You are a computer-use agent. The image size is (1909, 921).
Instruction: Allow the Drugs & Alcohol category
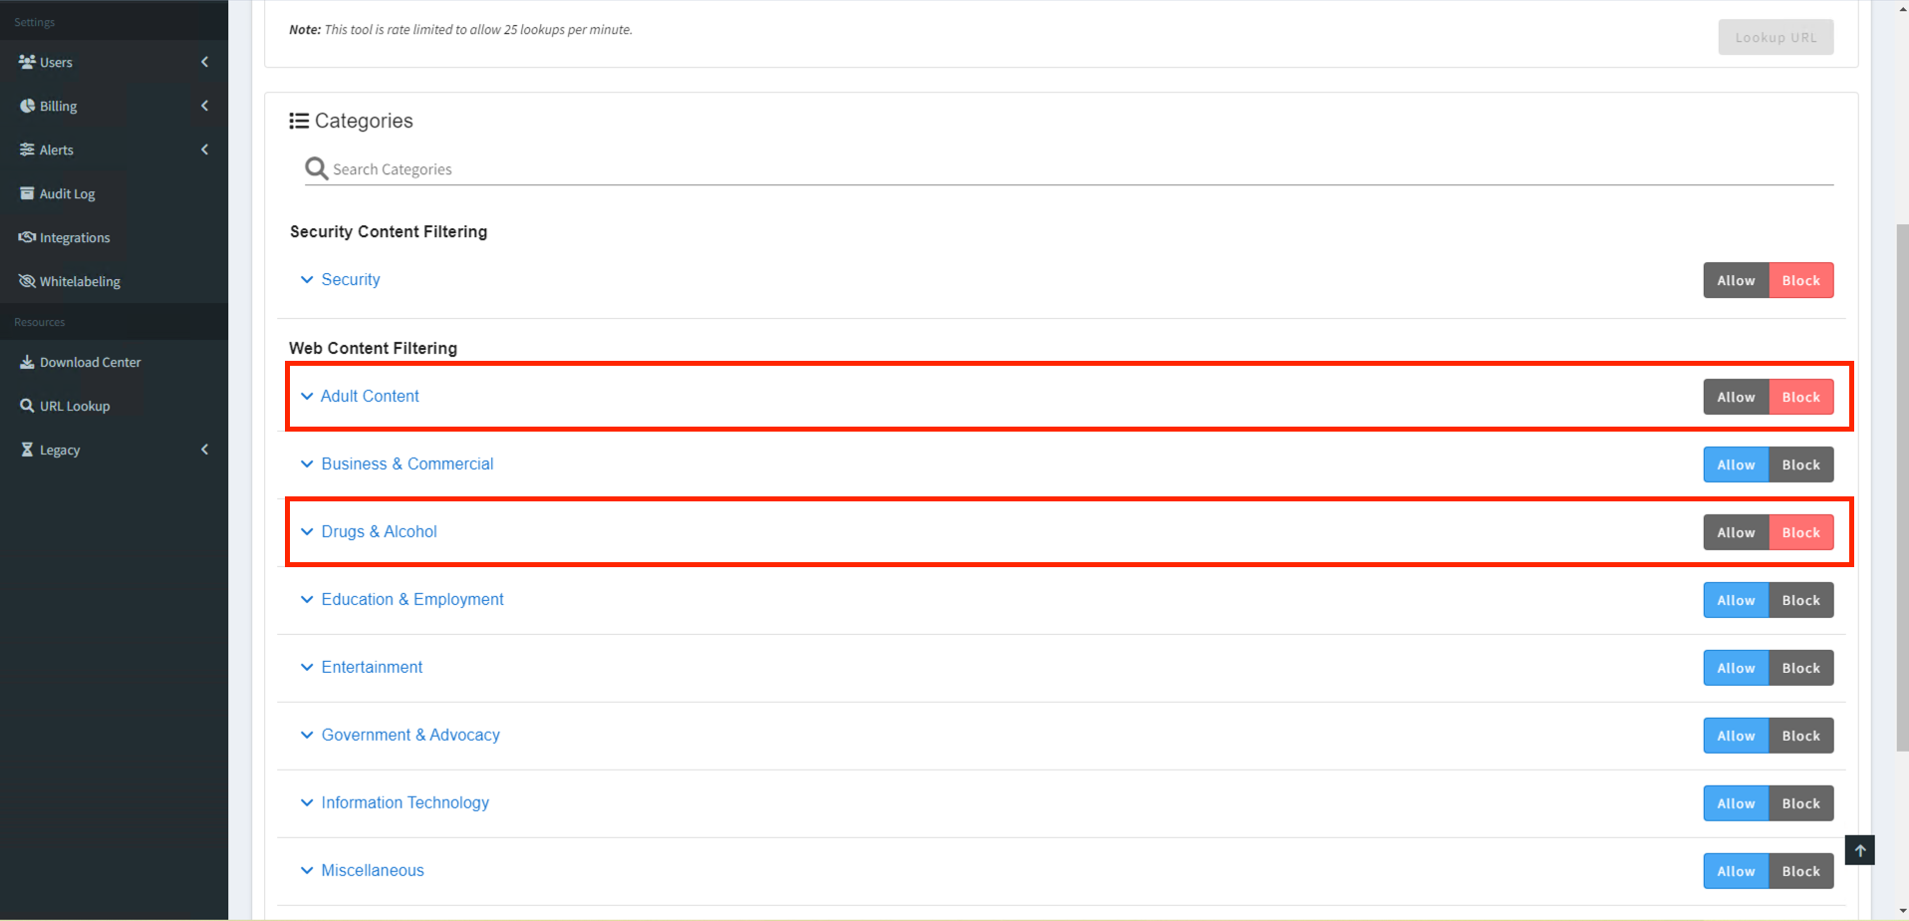pyautogui.click(x=1735, y=531)
